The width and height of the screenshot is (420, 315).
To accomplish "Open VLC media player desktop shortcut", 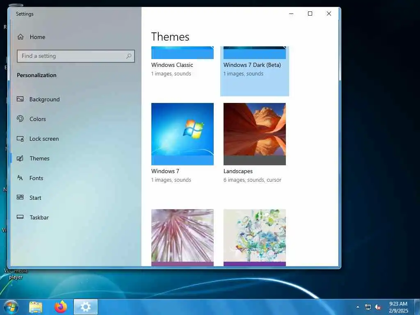I will coord(16,273).
